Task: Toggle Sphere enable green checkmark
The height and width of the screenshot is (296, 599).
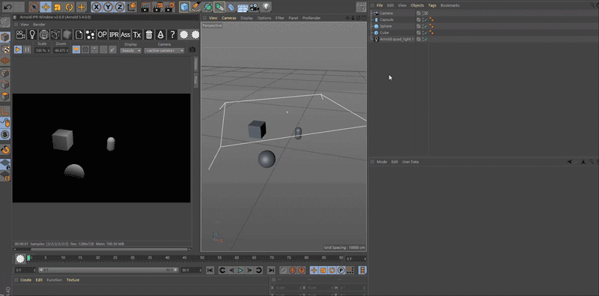Action: pos(425,26)
